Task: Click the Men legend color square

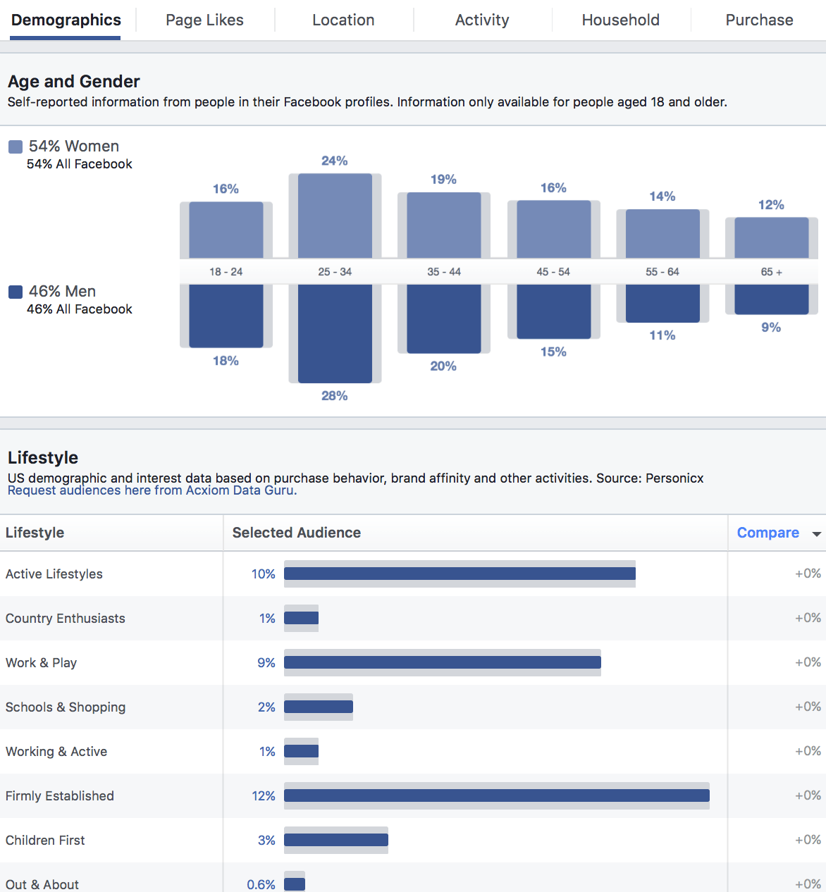Action: click(15, 291)
